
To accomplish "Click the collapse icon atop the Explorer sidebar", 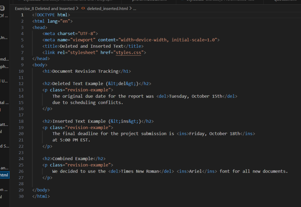I will pyautogui.click(x=2, y=9).
